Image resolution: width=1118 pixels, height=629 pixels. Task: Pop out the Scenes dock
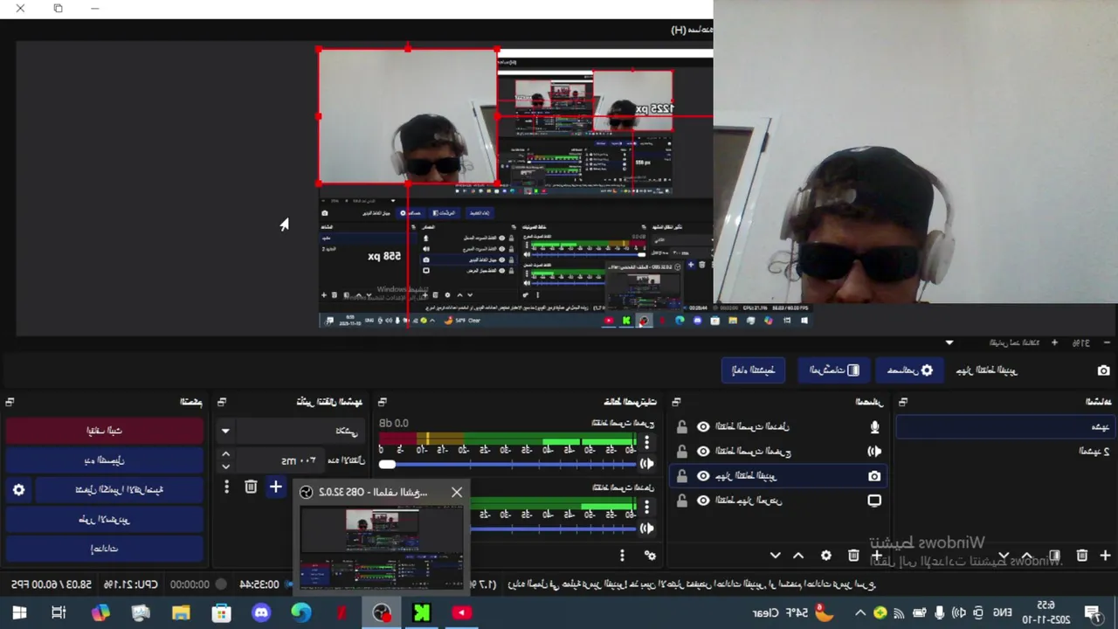pos(903,402)
